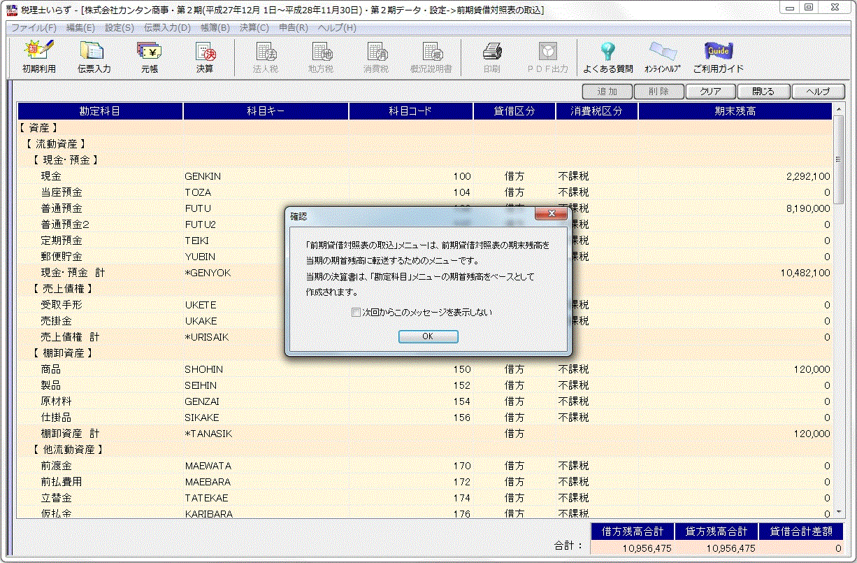Screen dimensions: 857x563
Task: Select the 現金 account row
Action: (x=51, y=176)
